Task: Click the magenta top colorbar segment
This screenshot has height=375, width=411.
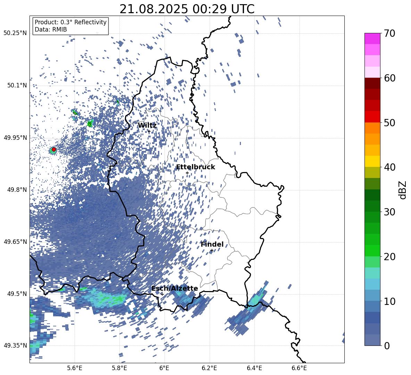Action: point(372,39)
